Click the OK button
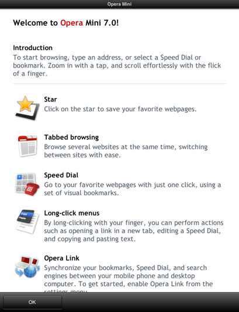This screenshot has height=312, width=239. (x=32, y=302)
